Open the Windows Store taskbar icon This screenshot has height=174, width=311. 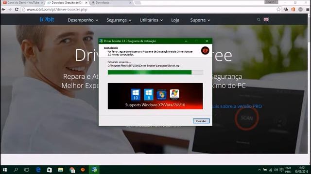49,170
